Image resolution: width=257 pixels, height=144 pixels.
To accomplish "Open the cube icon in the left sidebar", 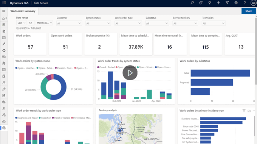I will click(x=4, y=102).
